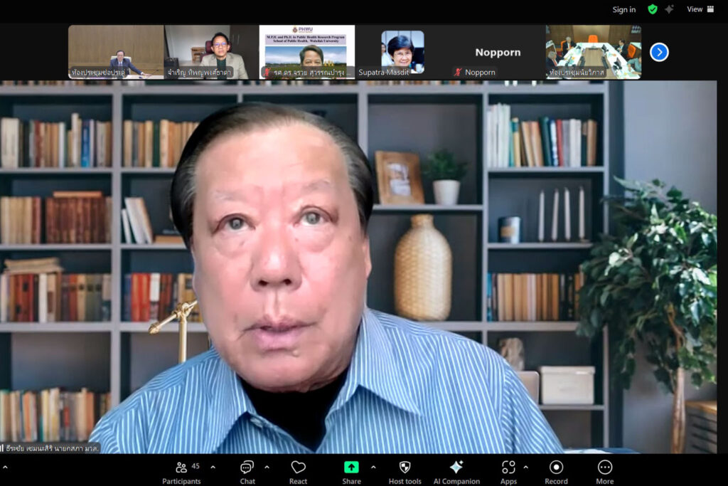
Task: Click the sparkle icon beside View
Action: [x=669, y=9]
